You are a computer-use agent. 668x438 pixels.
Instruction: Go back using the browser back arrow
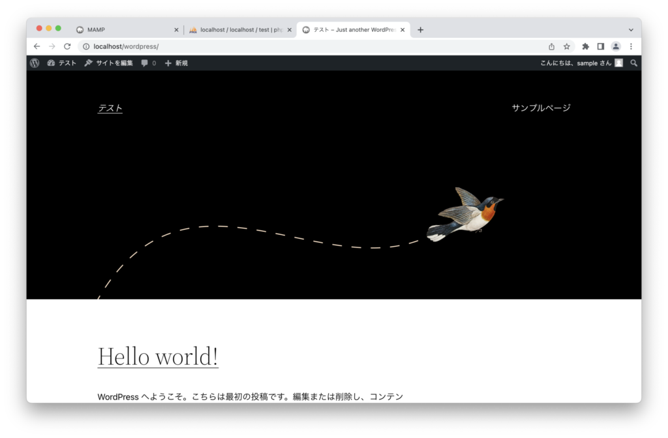[x=37, y=46]
